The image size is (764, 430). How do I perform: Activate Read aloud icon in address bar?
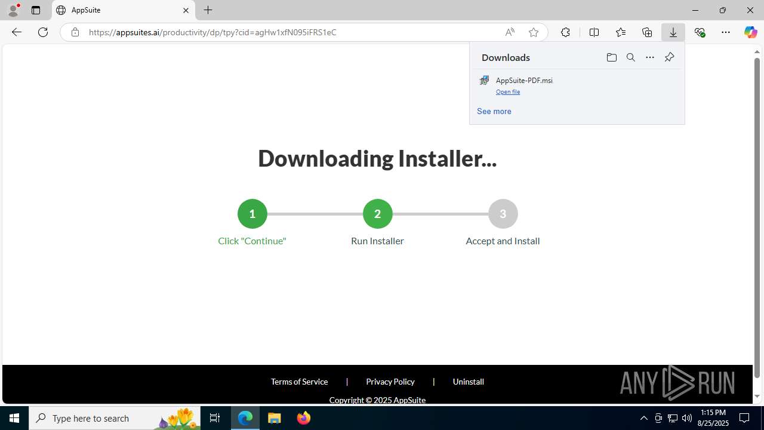click(510, 32)
